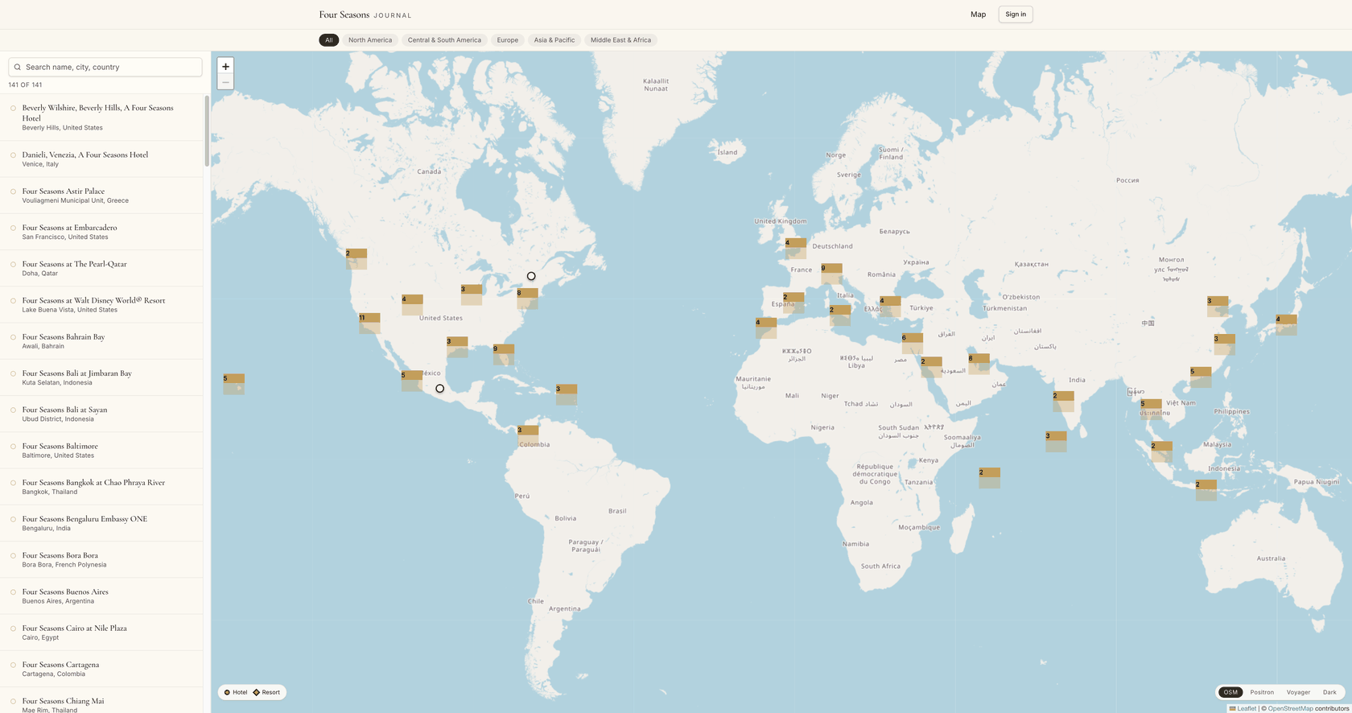Select Four Seasons Astir Palace entry
The width and height of the screenshot is (1352, 713).
tap(101, 196)
